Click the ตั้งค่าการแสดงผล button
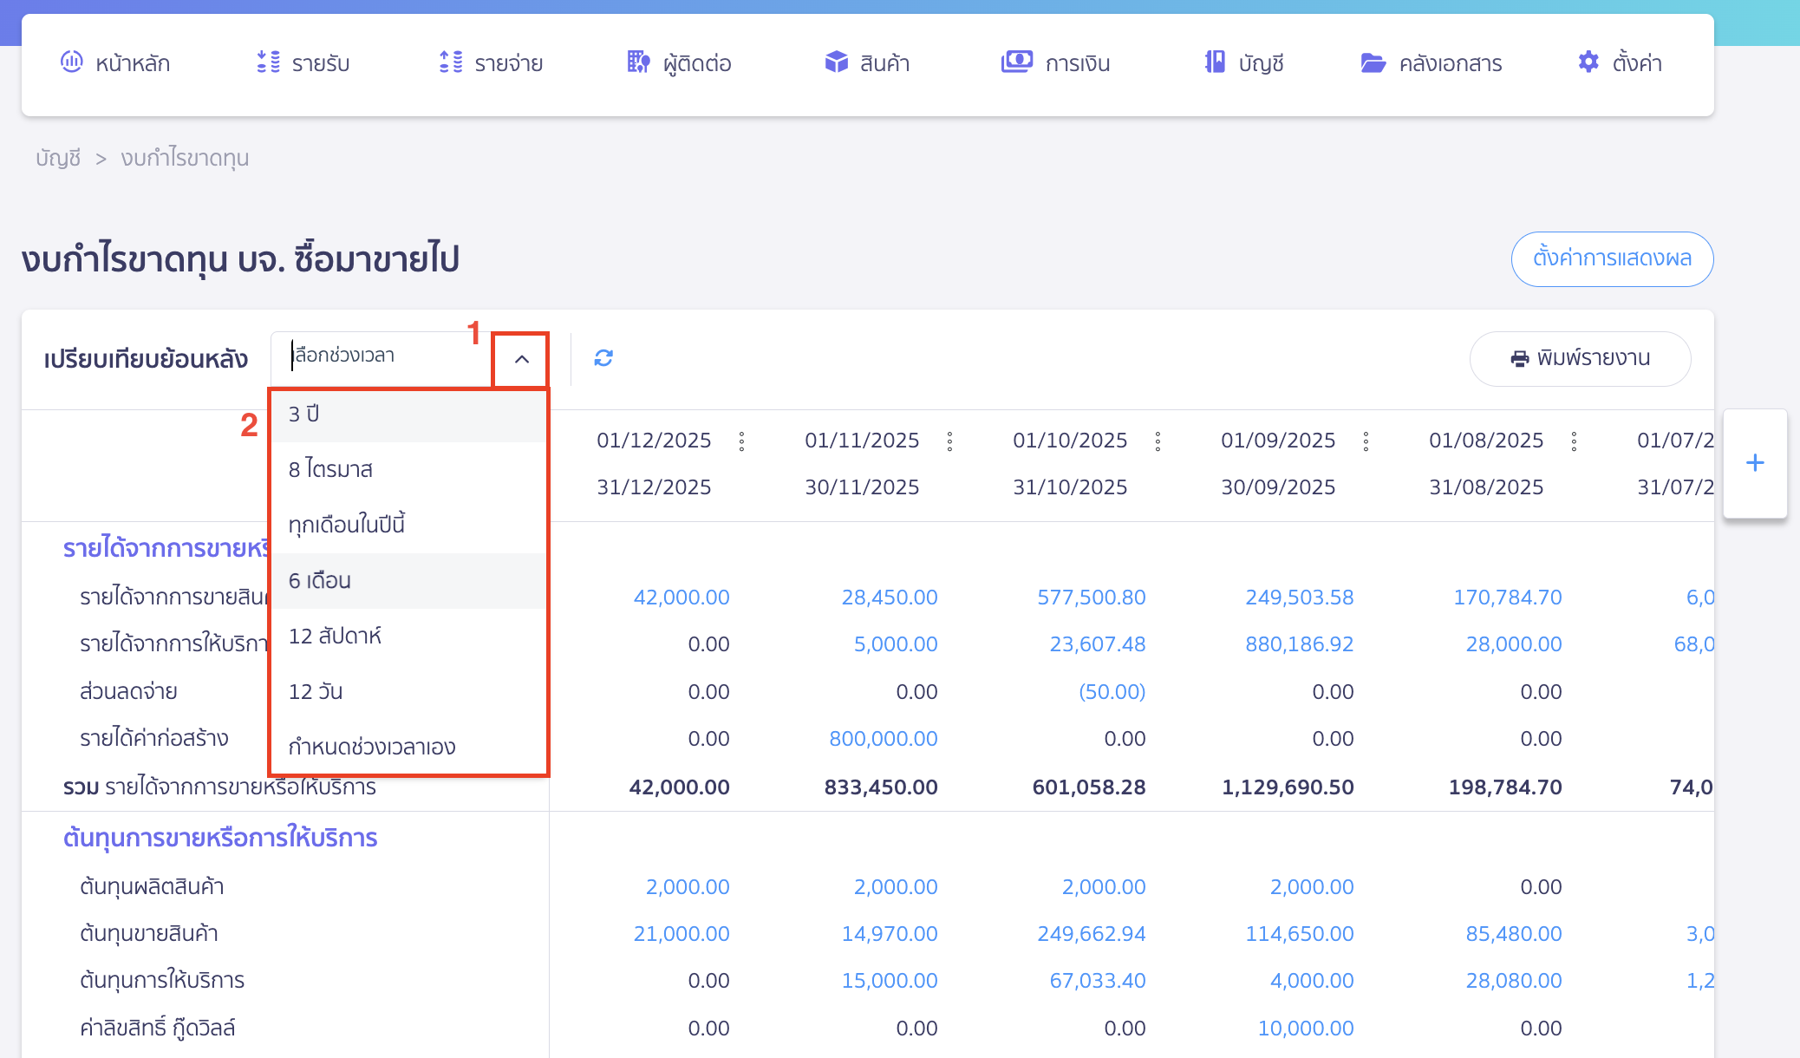This screenshot has height=1058, width=1800. [1612, 258]
